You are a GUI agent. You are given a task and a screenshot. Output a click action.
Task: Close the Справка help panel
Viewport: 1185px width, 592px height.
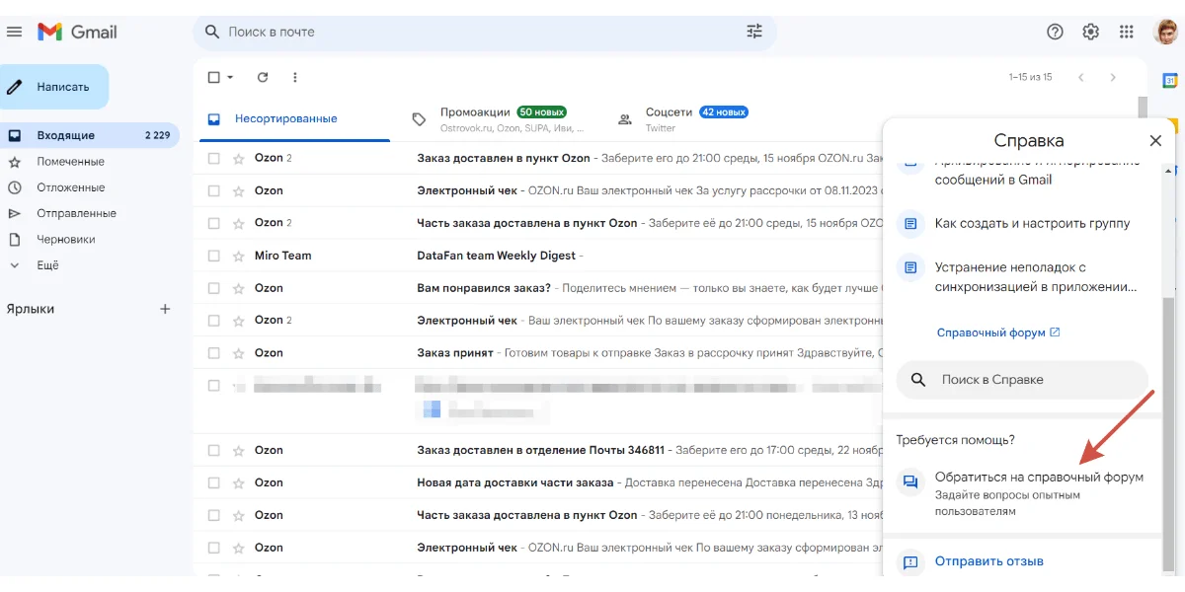tap(1155, 141)
